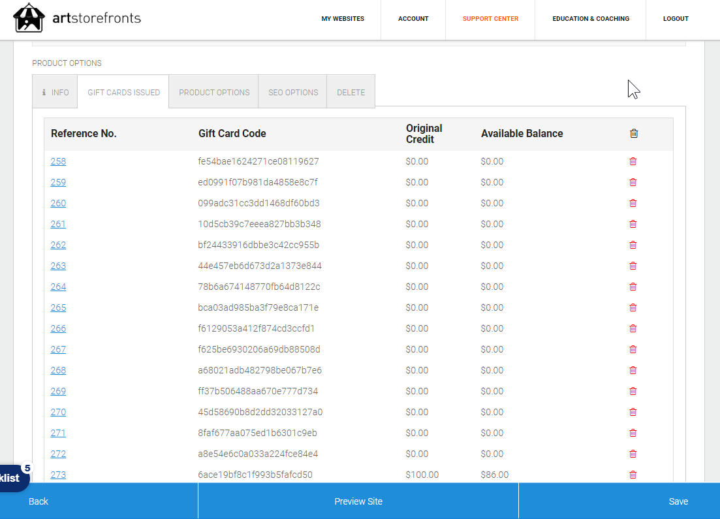Screen dimensions: 720x519
Task: Delete gift card reference 258
Action: tap(633, 161)
